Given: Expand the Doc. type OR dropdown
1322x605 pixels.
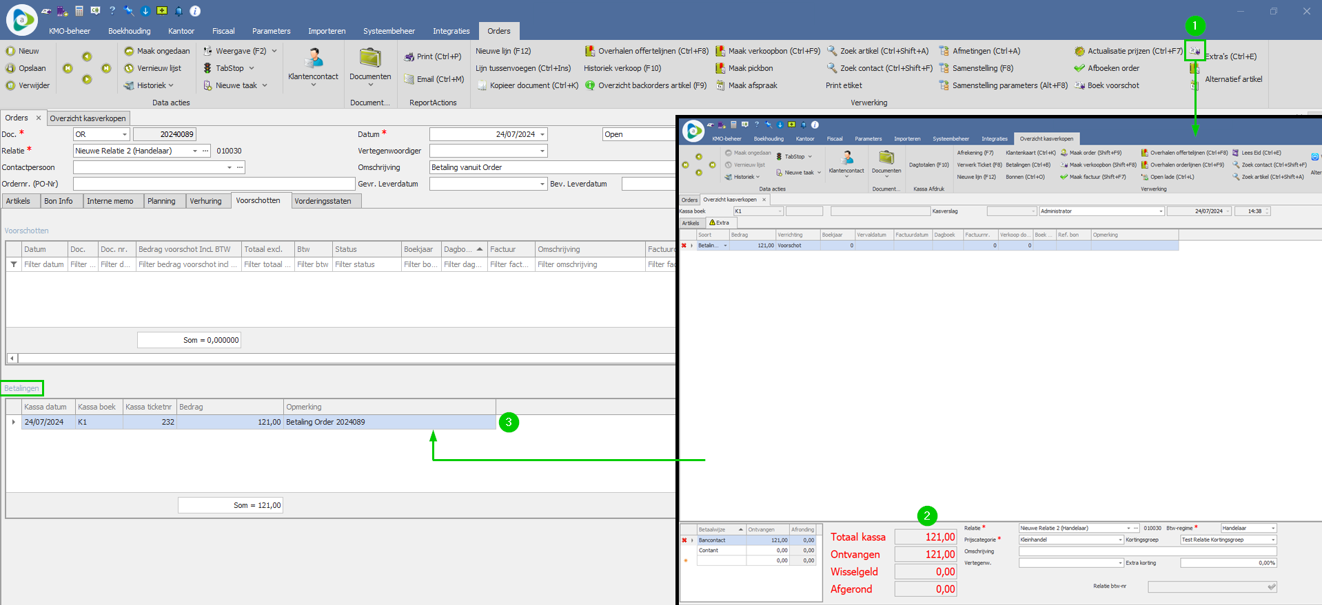Looking at the screenshot, I should (x=124, y=135).
